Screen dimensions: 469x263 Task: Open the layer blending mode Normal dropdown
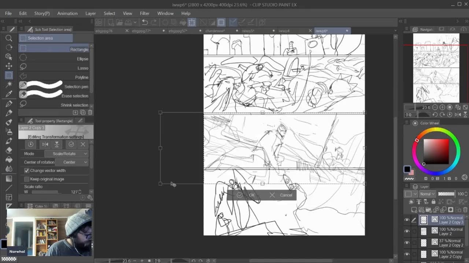point(427,194)
